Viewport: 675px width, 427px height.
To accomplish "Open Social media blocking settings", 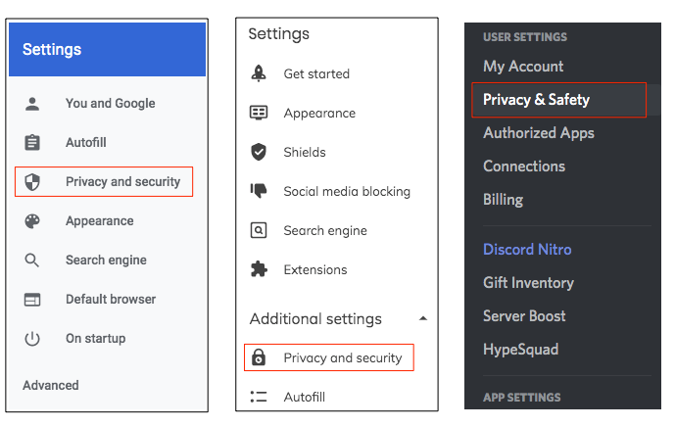I will [x=347, y=192].
